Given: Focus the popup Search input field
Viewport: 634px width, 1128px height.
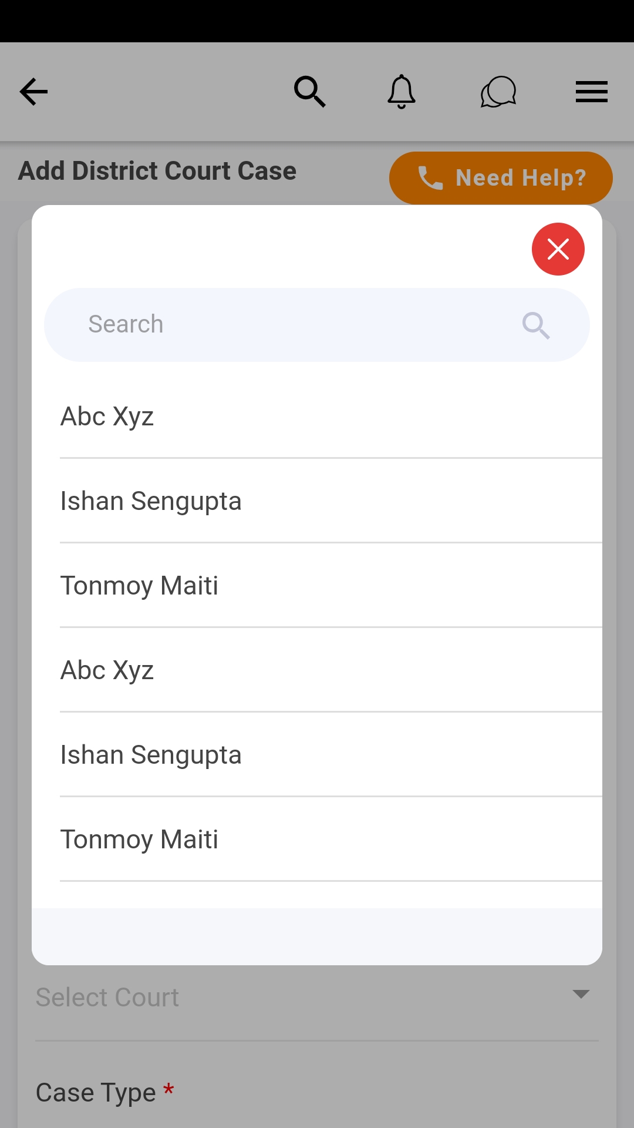Looking at the screenshot, I should tap(294, 325).
